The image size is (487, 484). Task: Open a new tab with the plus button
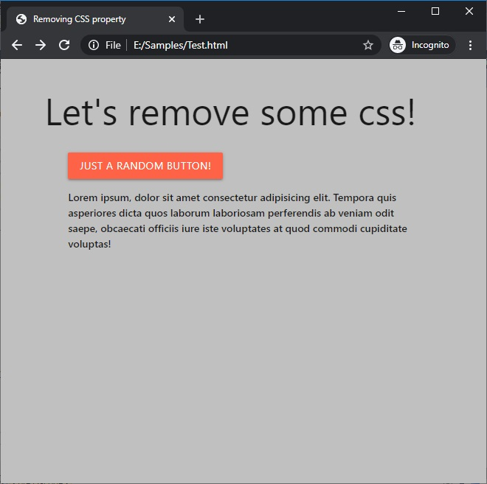coord(200,19)
